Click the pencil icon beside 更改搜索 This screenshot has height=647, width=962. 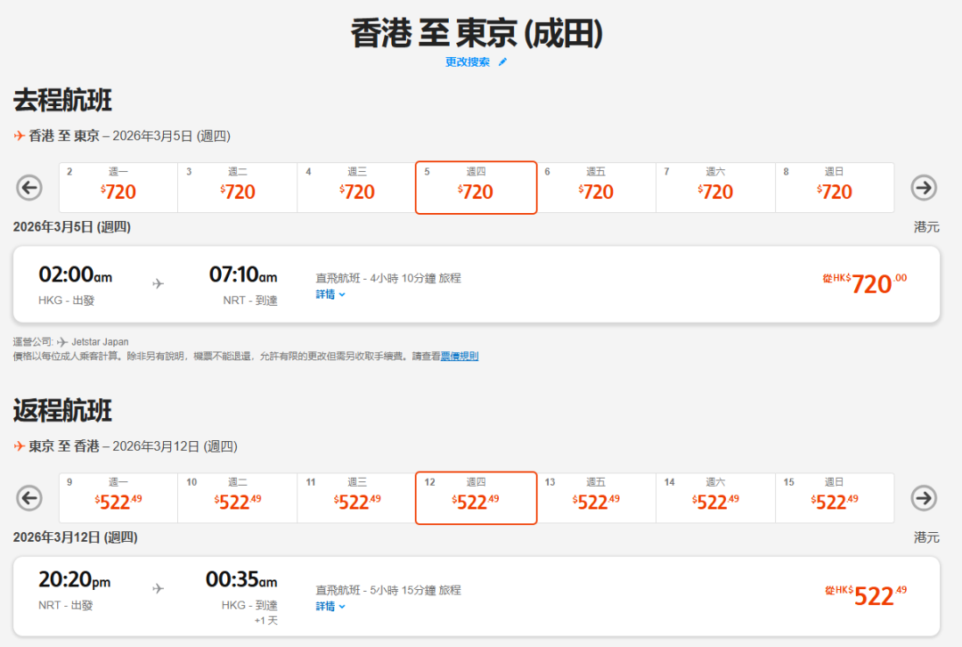pyautogui.click(x=502, y=62)
